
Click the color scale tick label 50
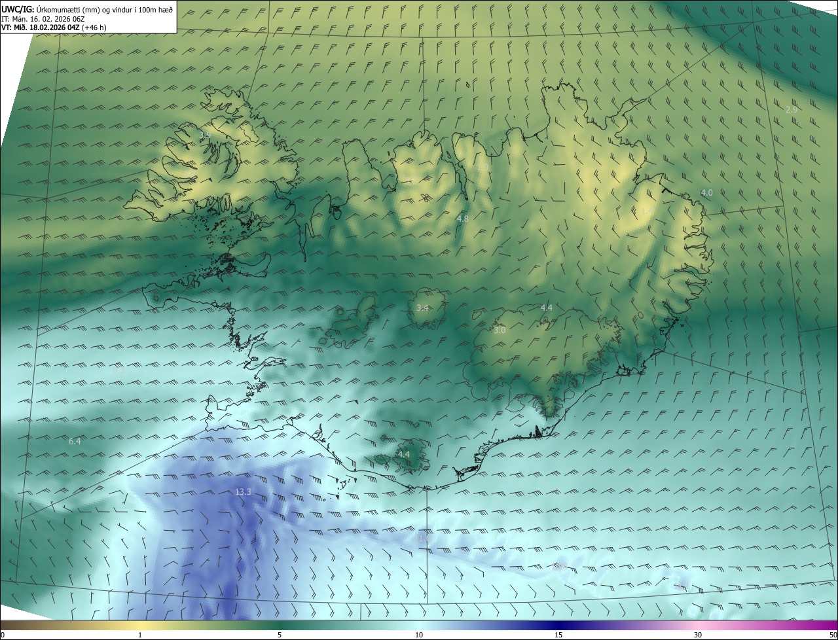click(833, 635)
